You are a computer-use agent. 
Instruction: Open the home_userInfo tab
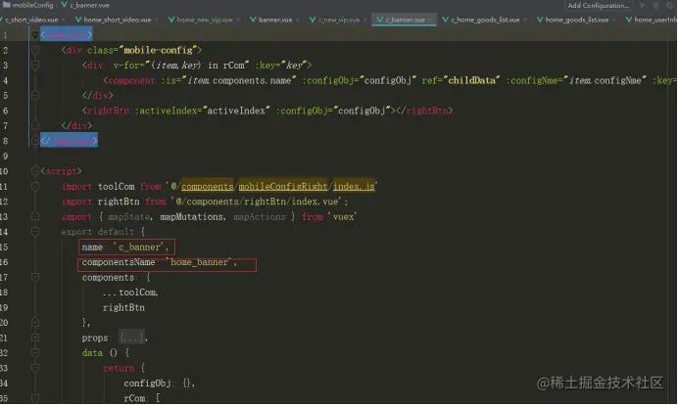[x=652, y=20]
